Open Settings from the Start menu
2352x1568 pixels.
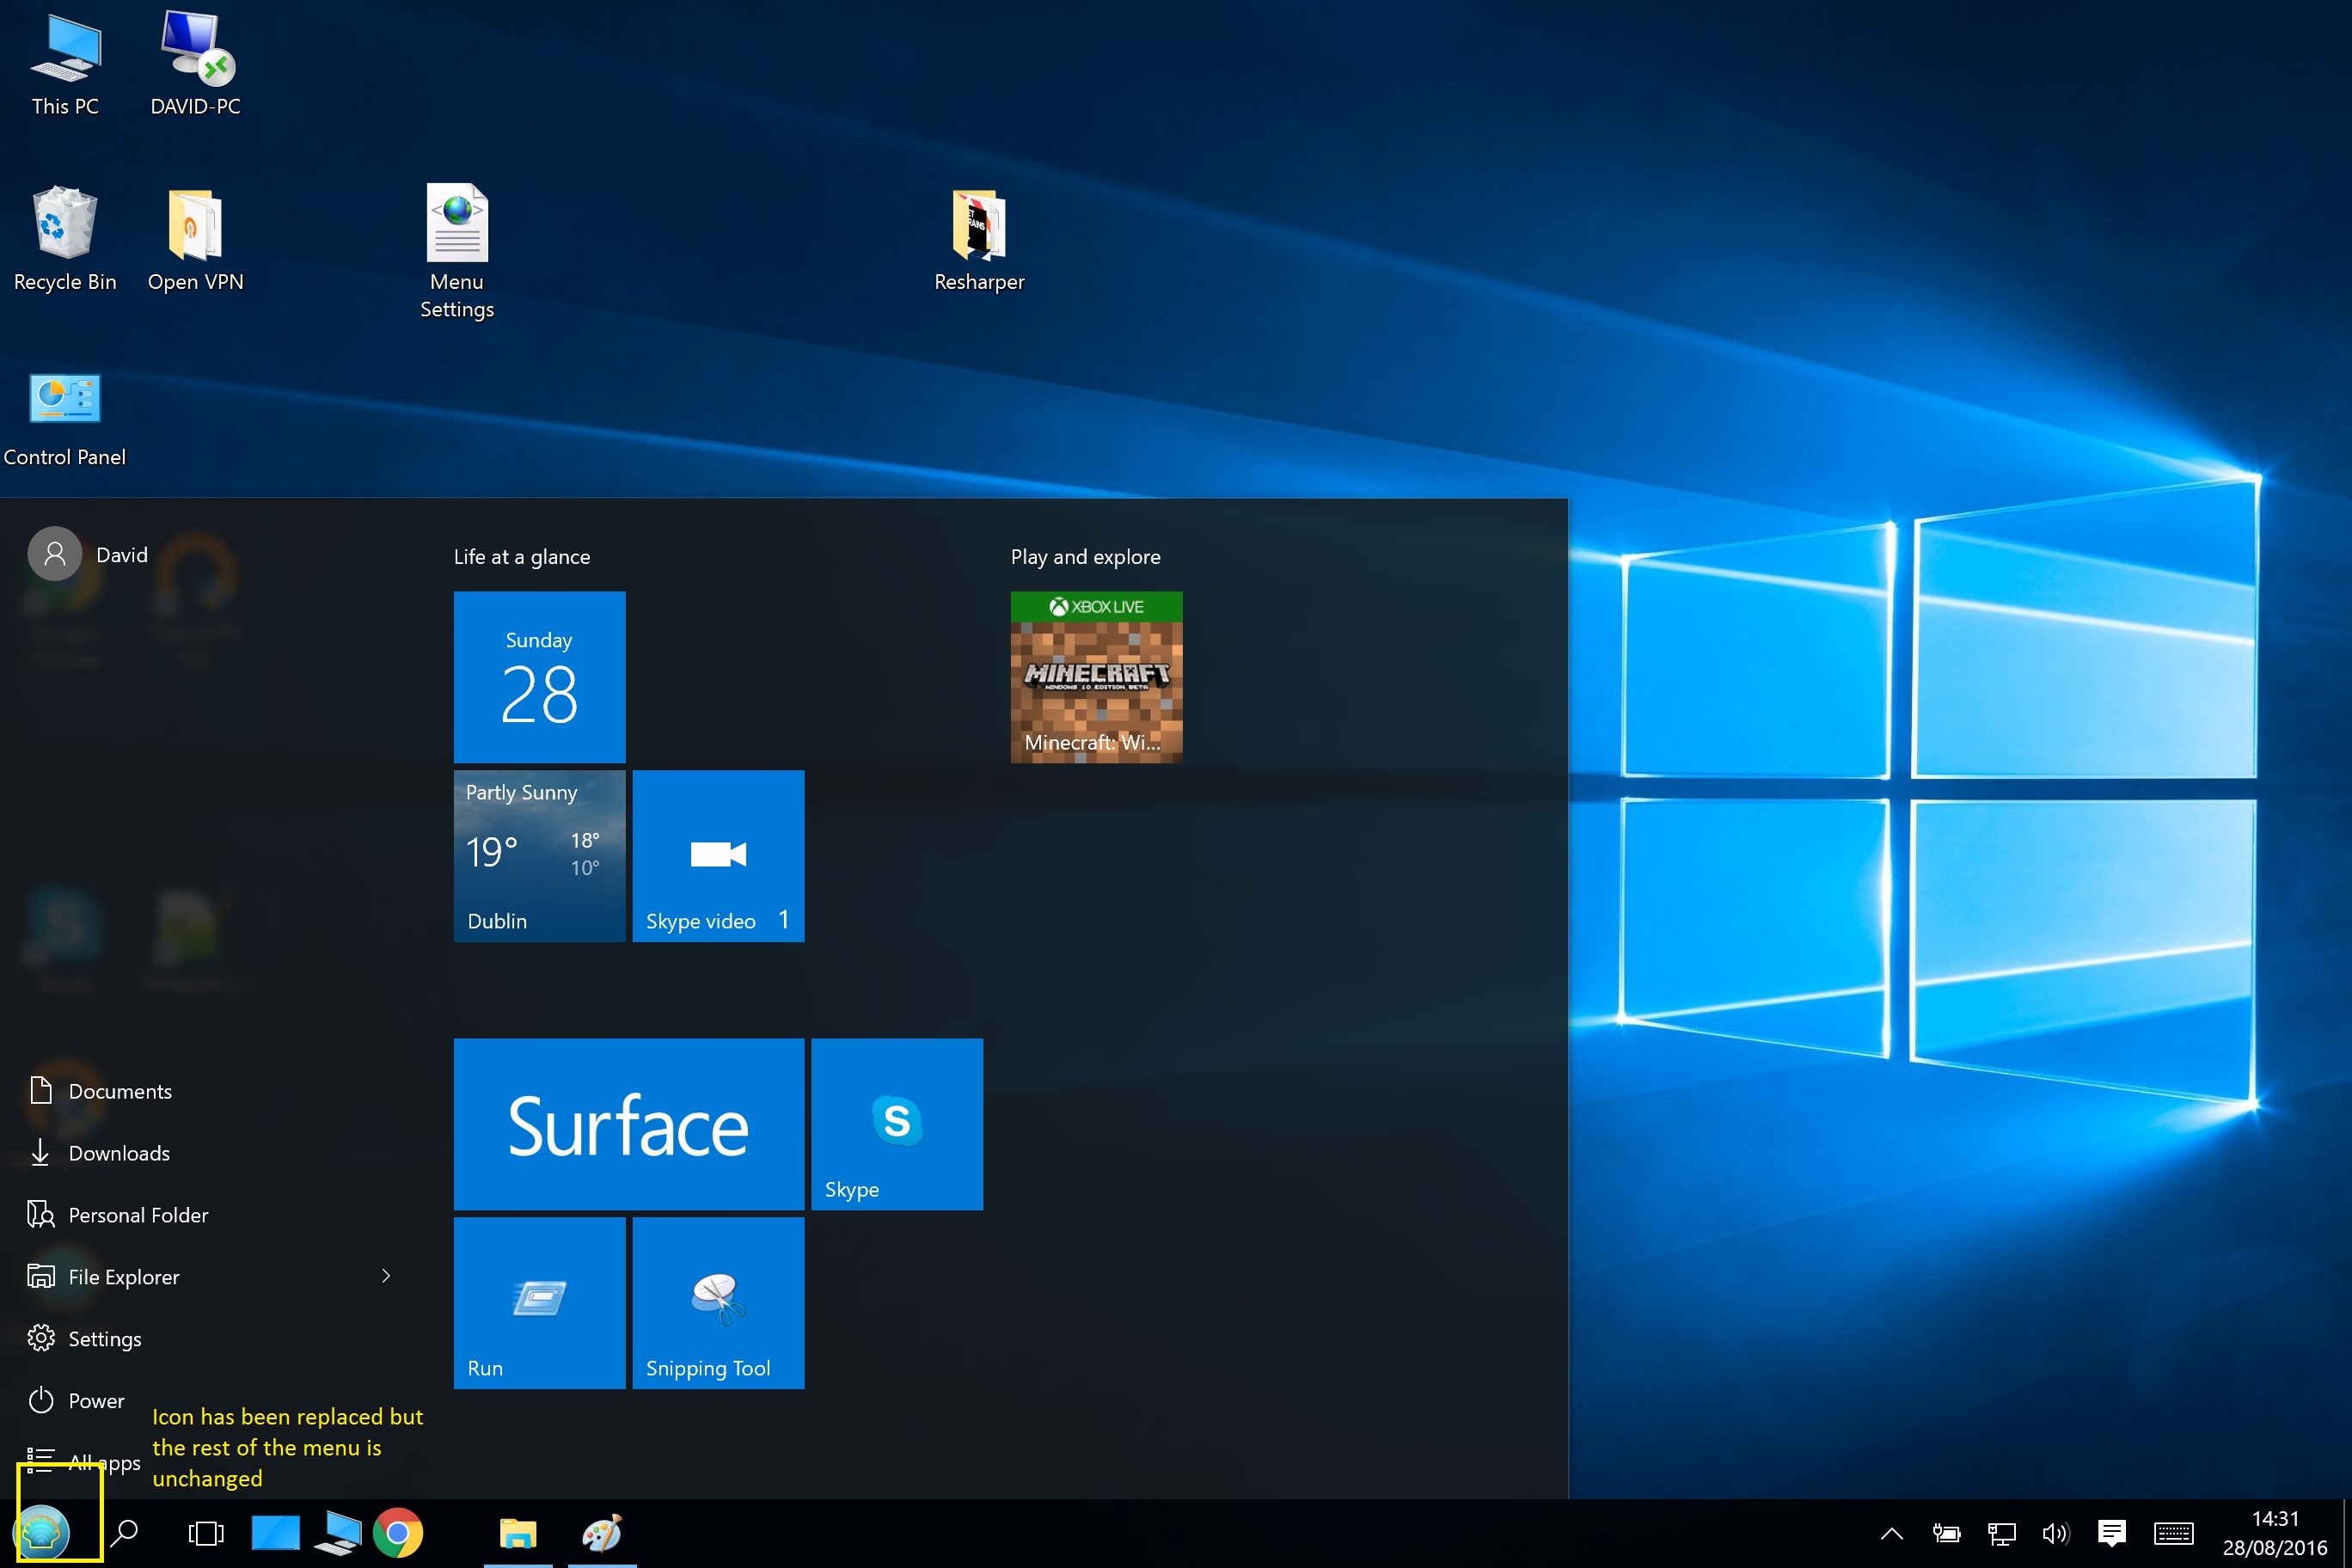pyautogui.click(x=104, y=1339)
